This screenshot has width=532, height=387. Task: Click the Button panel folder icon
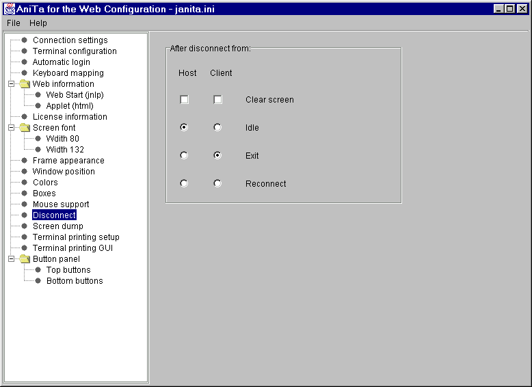pos(25,258)
